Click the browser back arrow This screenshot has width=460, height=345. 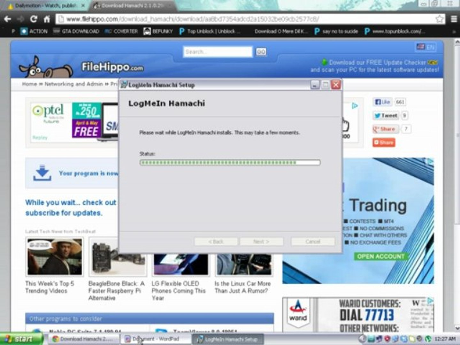click(x=7, y=19)
